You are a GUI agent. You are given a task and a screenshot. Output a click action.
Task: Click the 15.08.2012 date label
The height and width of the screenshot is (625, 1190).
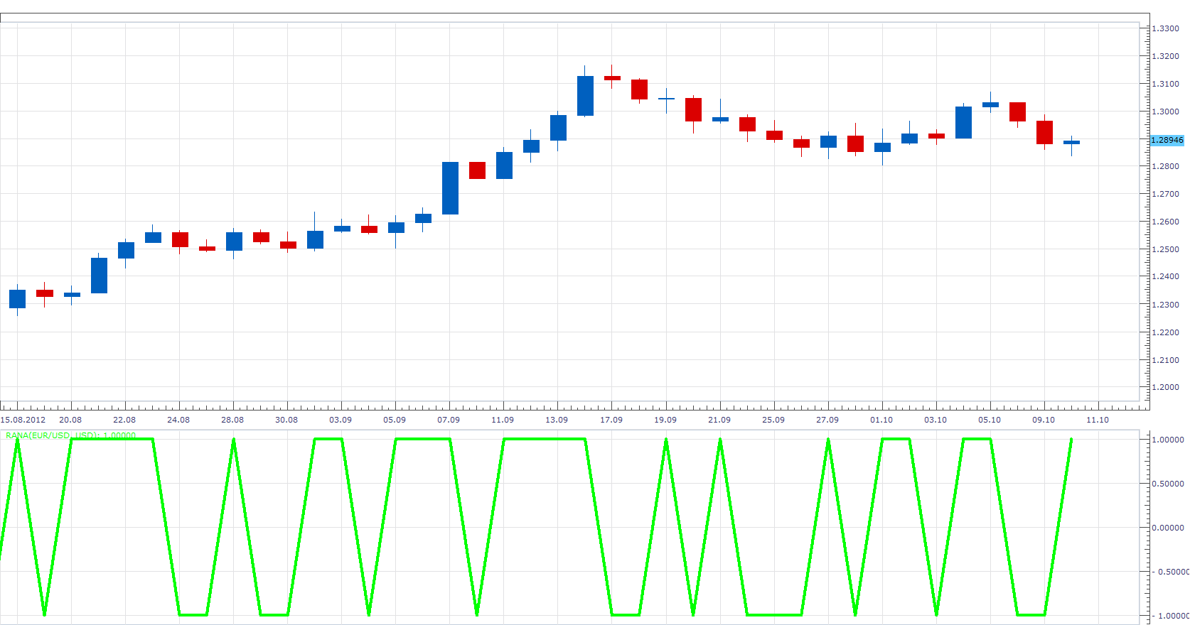tap(23, 420)
